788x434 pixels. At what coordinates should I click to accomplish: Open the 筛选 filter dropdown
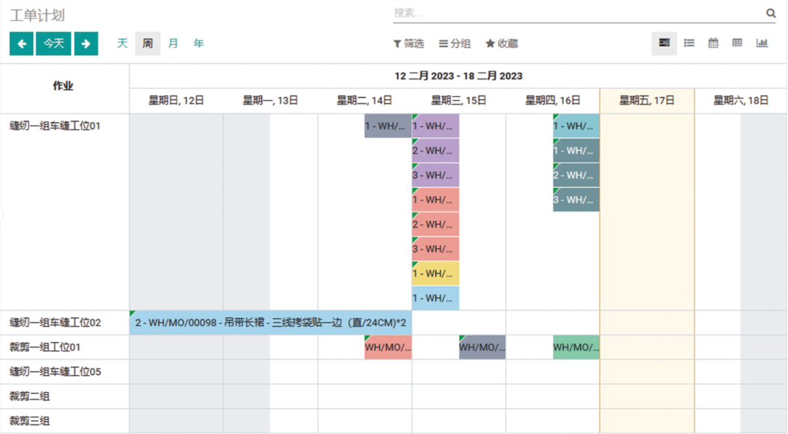pyautogui.click(x=409, y=44)
